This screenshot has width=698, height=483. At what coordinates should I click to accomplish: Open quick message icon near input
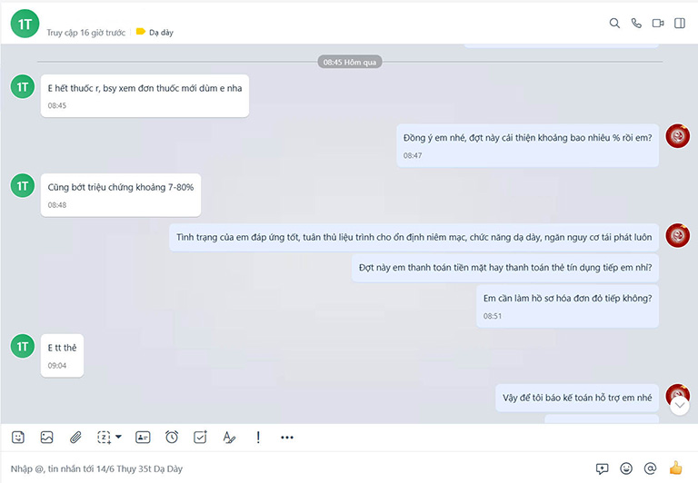(602, 468)
